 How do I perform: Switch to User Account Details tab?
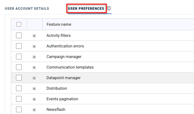[x=27, y=9]
